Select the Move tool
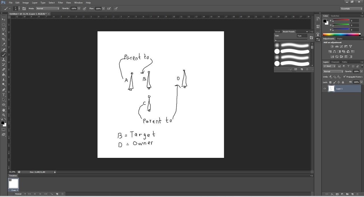Image resolution: width=364 pixels, height=197 pixels. point(4,19)
